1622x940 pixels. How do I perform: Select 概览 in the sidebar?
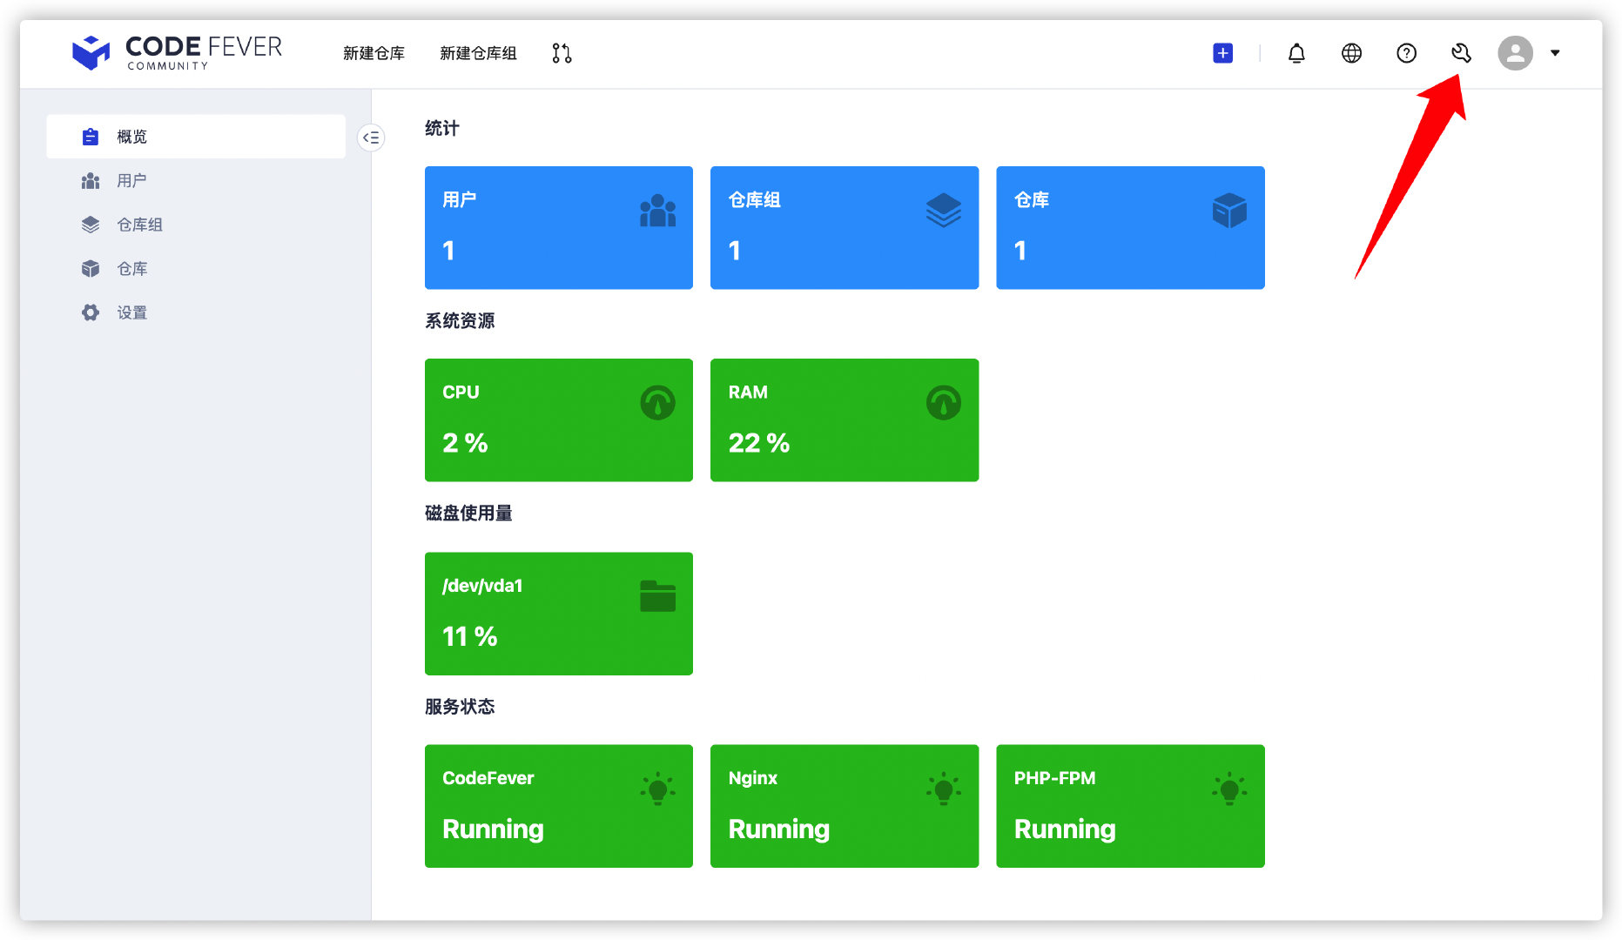[x=196, y=137]
